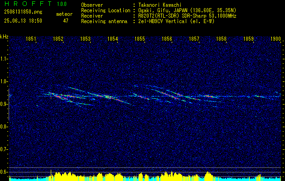The image size is (285, 181).
Task: Click the meteor count value 47
Action: 66,21
